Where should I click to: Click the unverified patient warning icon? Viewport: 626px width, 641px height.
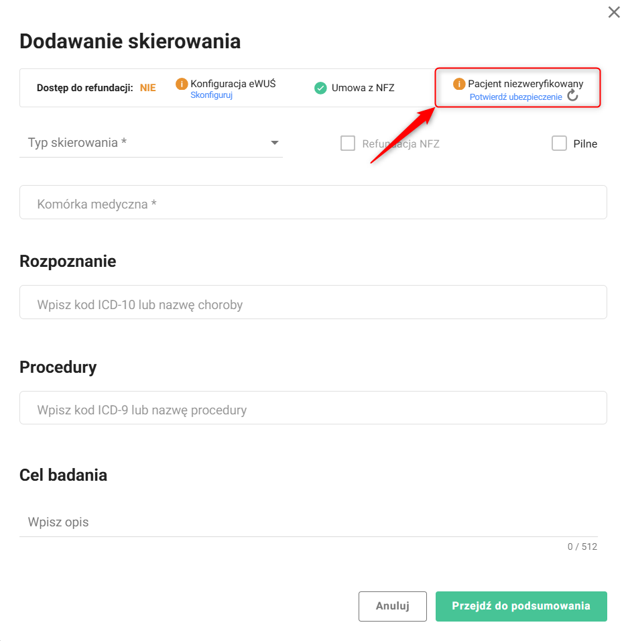(459, 84)
